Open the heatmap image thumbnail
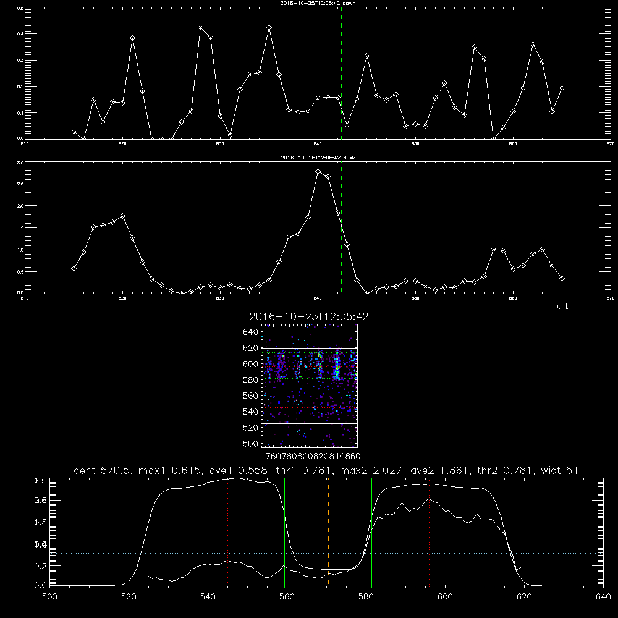Viewport: 618px width, 618px height. pyautogui.click(x=310, y=386)
